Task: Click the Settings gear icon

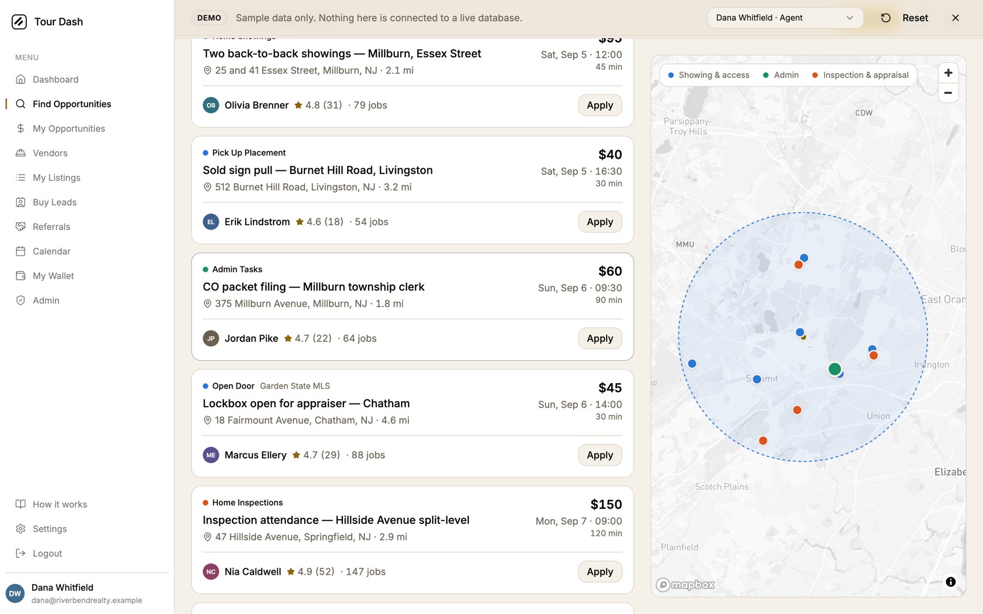Action: tap(21, 529)
